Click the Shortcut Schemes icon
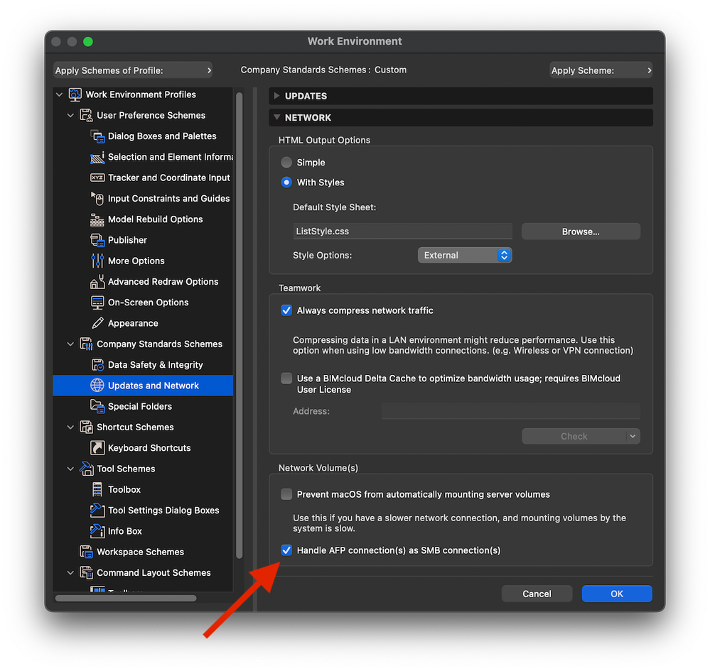 coord(86,427)
